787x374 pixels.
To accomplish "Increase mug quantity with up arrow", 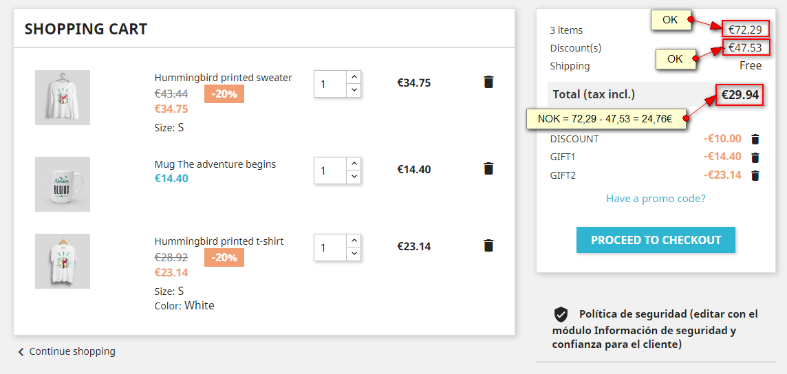I will (354, 164).
